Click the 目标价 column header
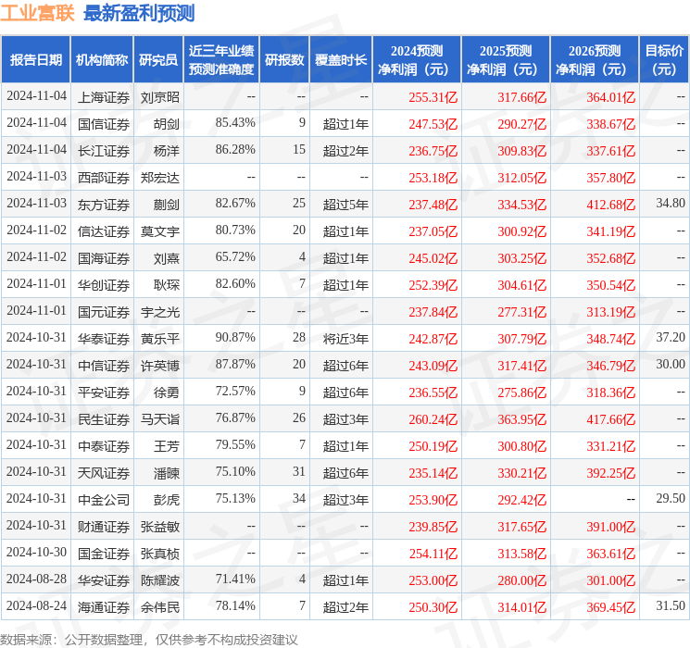The height and width of the screenshot is (648, 690). (x=664, y=60)
